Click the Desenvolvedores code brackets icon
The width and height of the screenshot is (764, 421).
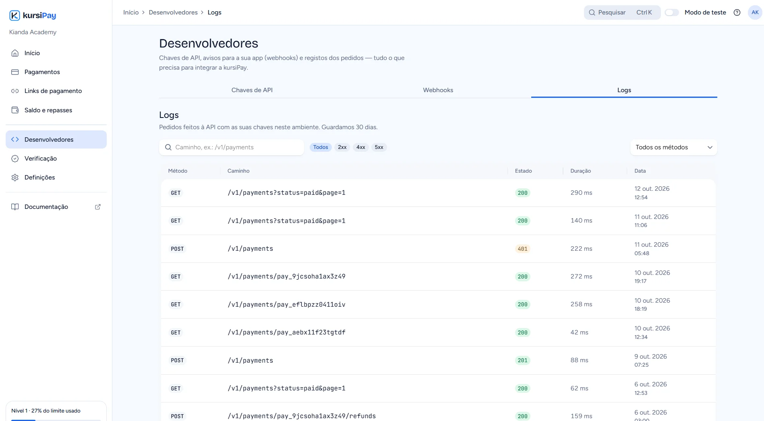click(x=15, y=140)
